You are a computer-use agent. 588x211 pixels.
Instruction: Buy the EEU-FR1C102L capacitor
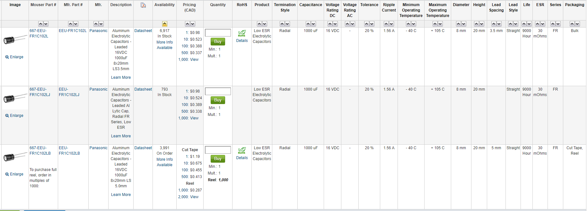[x=218, y=42]
